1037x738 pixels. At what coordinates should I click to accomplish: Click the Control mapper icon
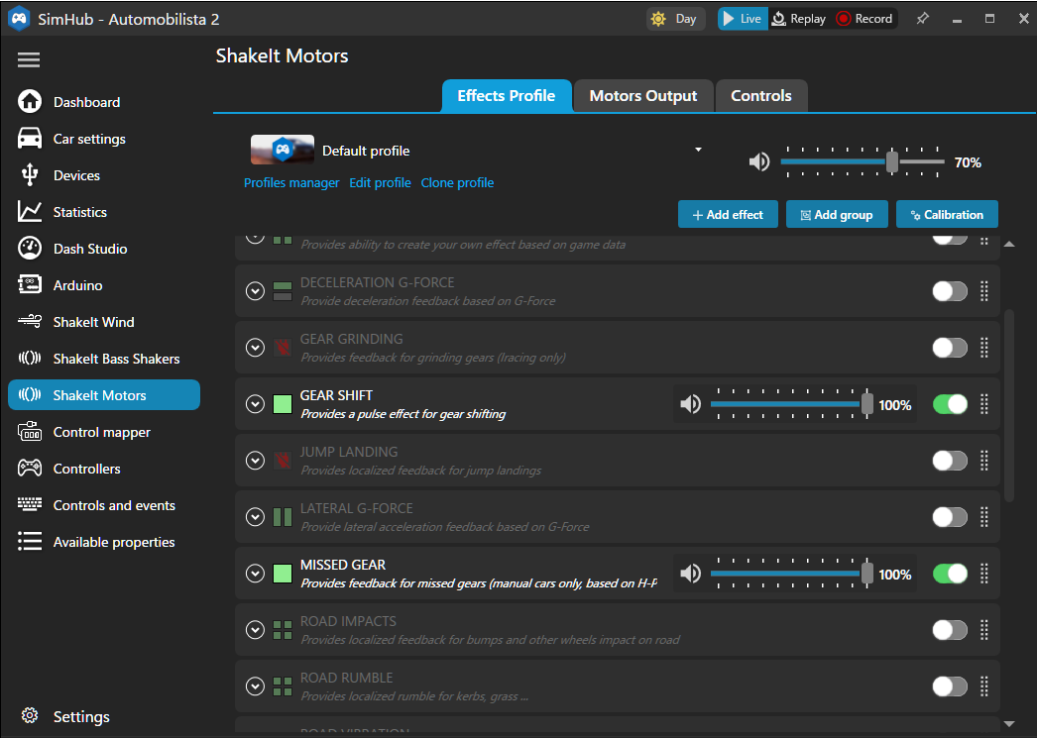point(29,432)
